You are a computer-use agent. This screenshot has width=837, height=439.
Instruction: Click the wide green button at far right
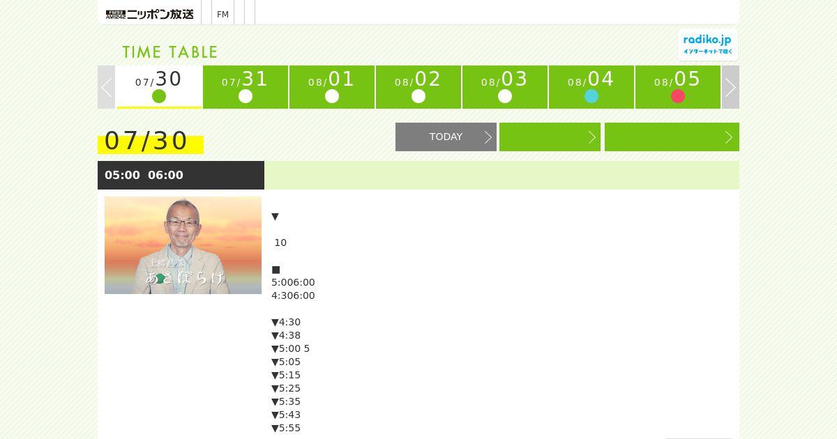pyautogui.click(x=672, y=137)
